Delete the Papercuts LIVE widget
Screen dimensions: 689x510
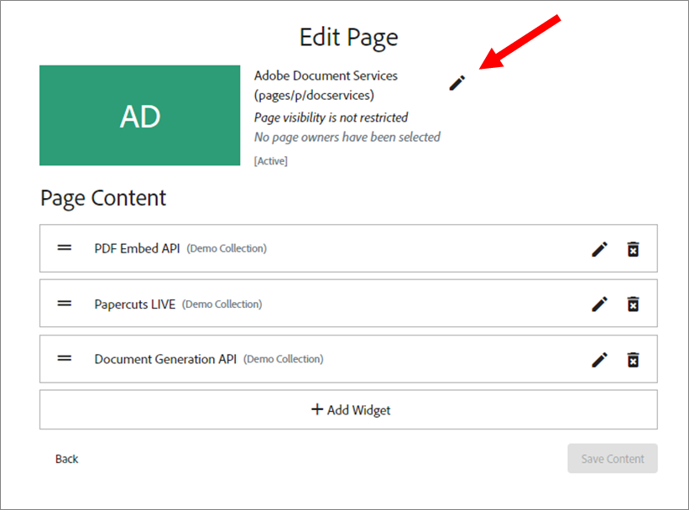tap(633, 304)
